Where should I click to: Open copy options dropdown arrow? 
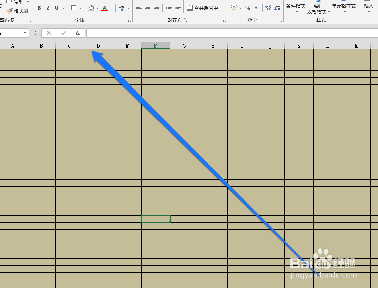[x=28, y=2]
